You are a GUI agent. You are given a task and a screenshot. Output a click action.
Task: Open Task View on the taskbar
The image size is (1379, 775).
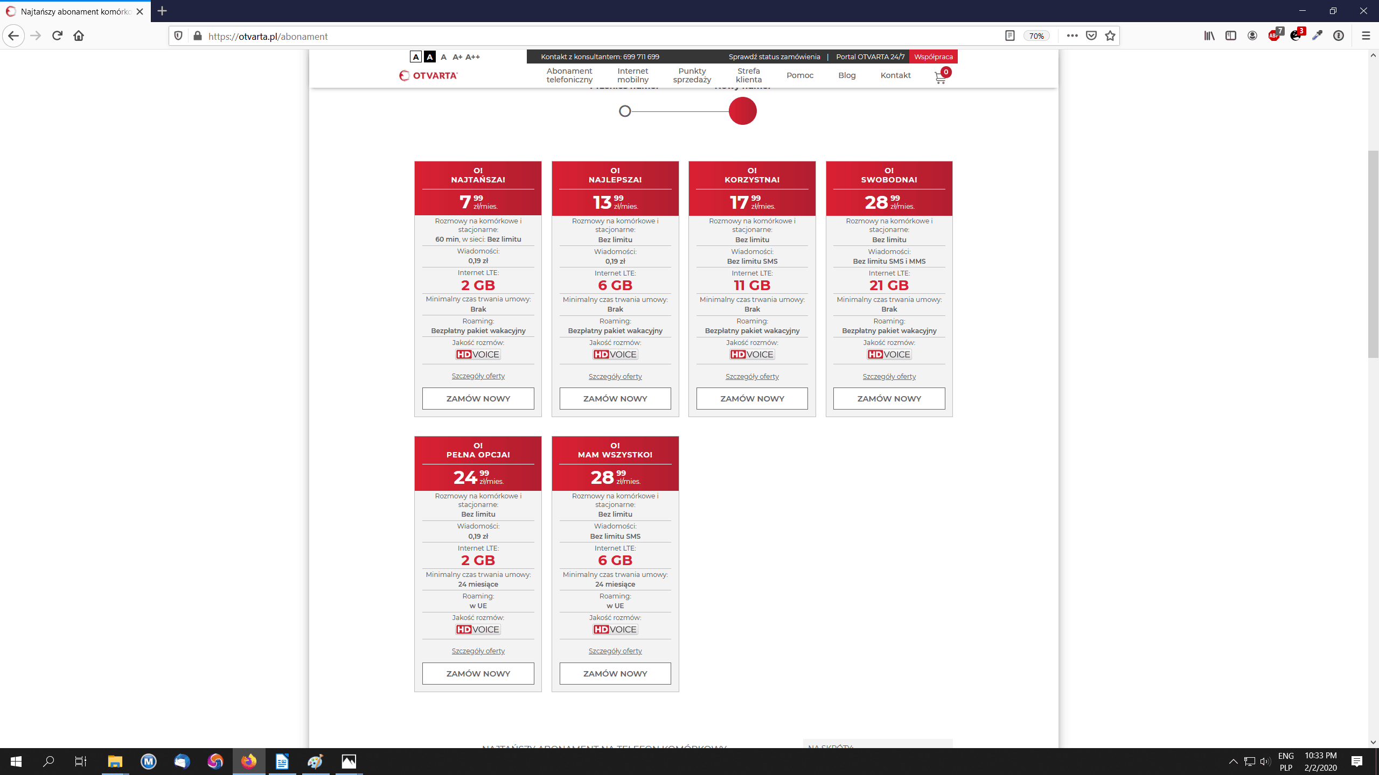coord(81,762)
